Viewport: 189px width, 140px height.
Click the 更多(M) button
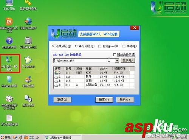(128, 60)
